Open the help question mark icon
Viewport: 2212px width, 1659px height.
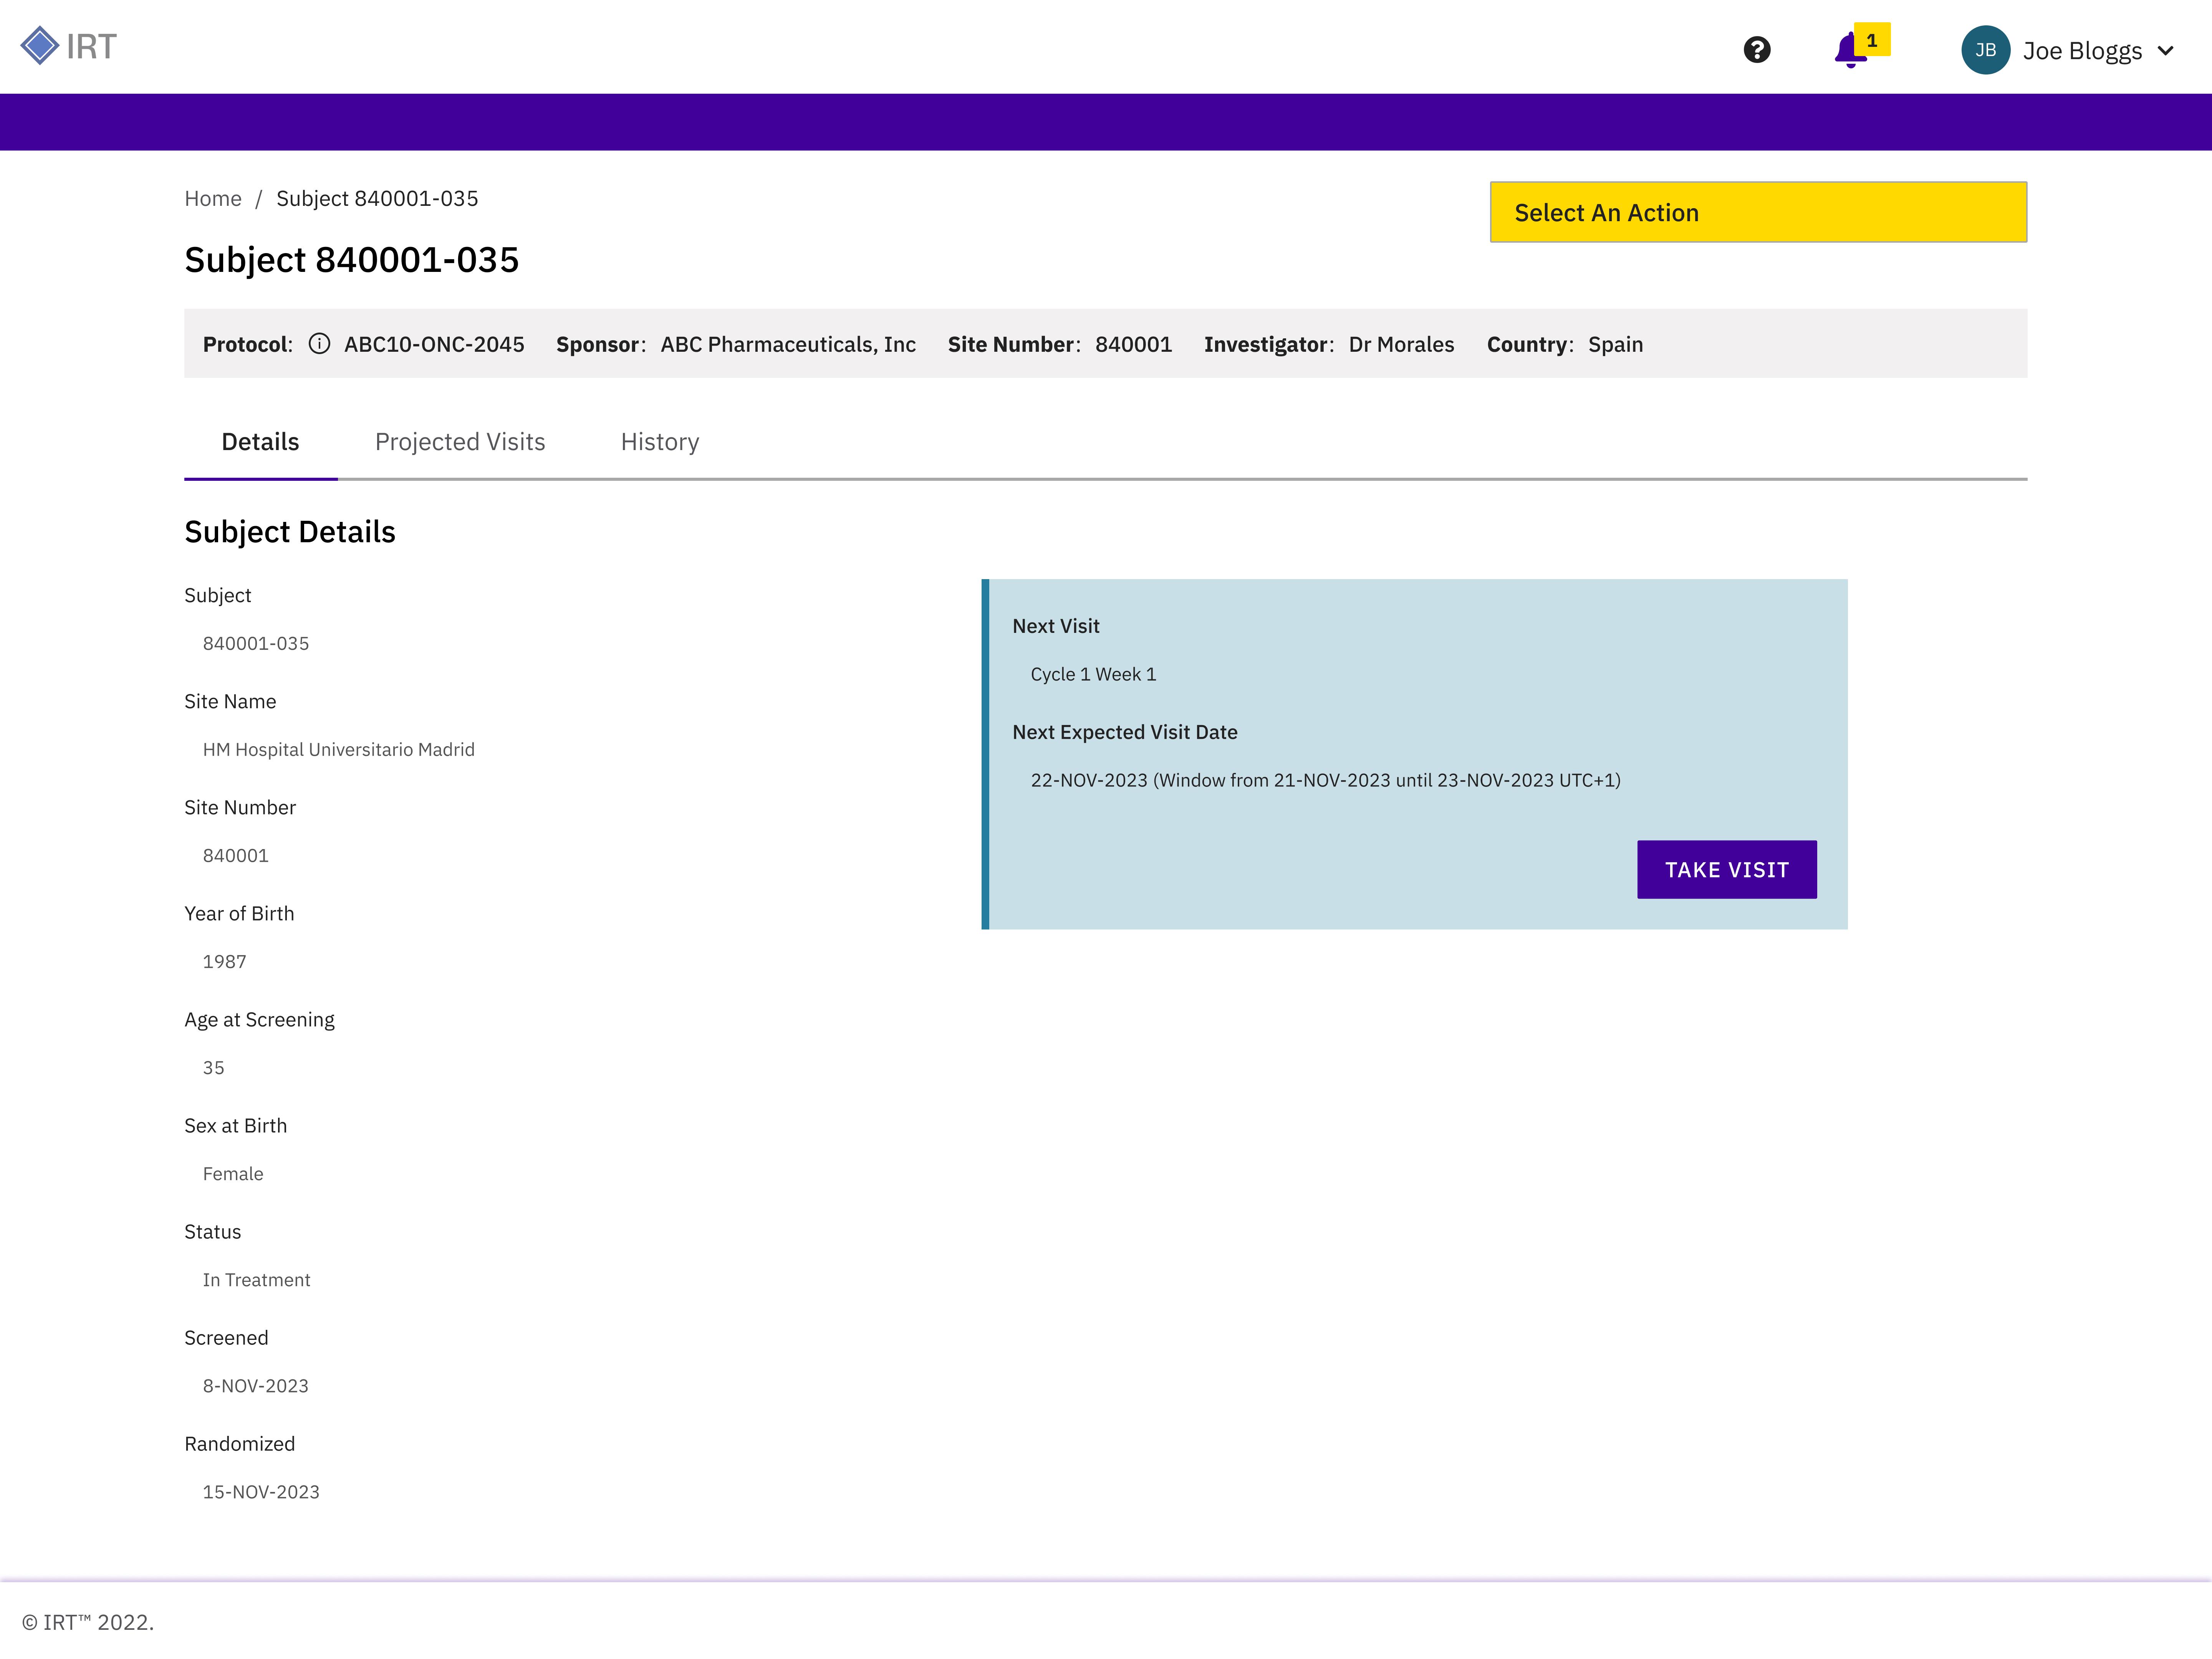1756,50
